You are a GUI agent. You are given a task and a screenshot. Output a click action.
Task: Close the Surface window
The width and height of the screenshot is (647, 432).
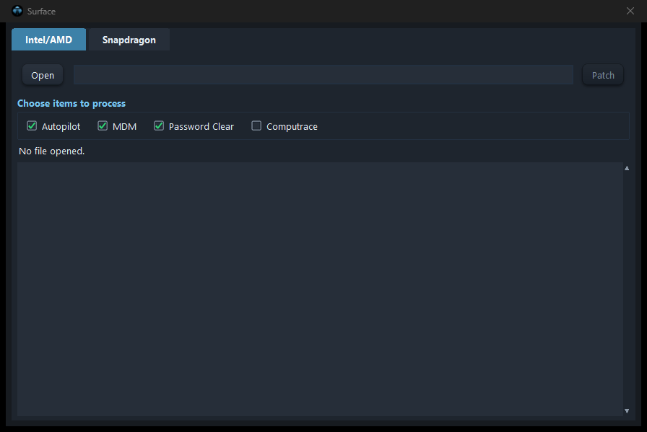click(x=630, y=11)
